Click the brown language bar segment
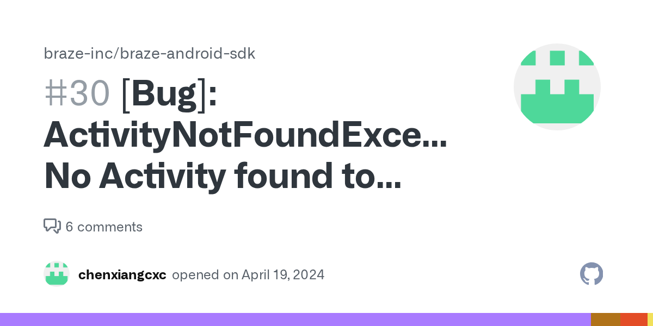The height and width of the screenshot is (326, 653). click(x=606, y=319)
